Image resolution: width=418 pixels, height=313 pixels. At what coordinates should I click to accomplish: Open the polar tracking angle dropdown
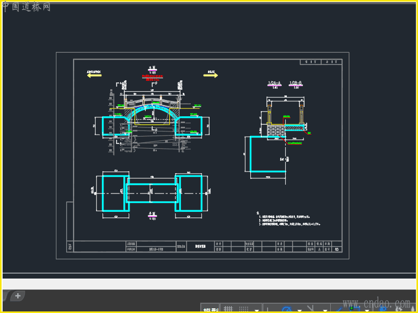299,310
